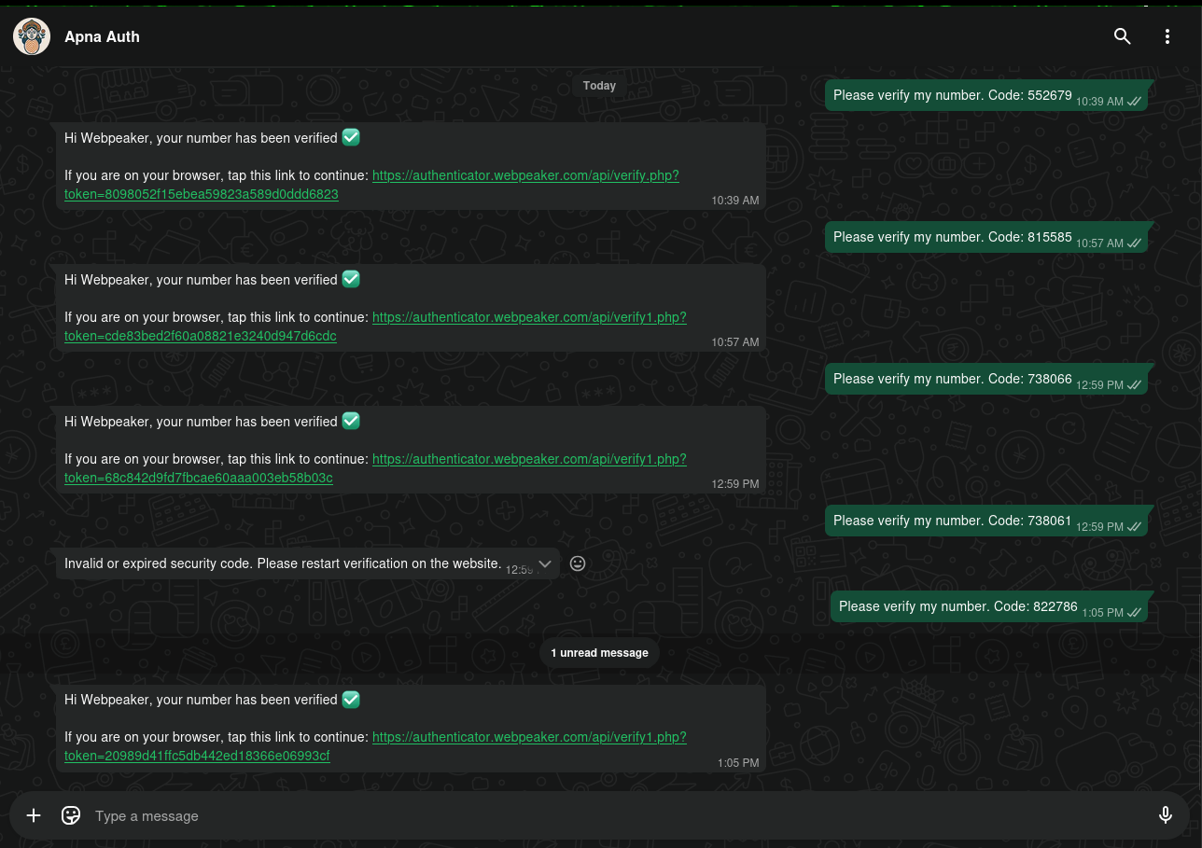This screenshot has width=1202, height=848.
Task: Start voice message with microphone icon
Action: [1166, 815]
